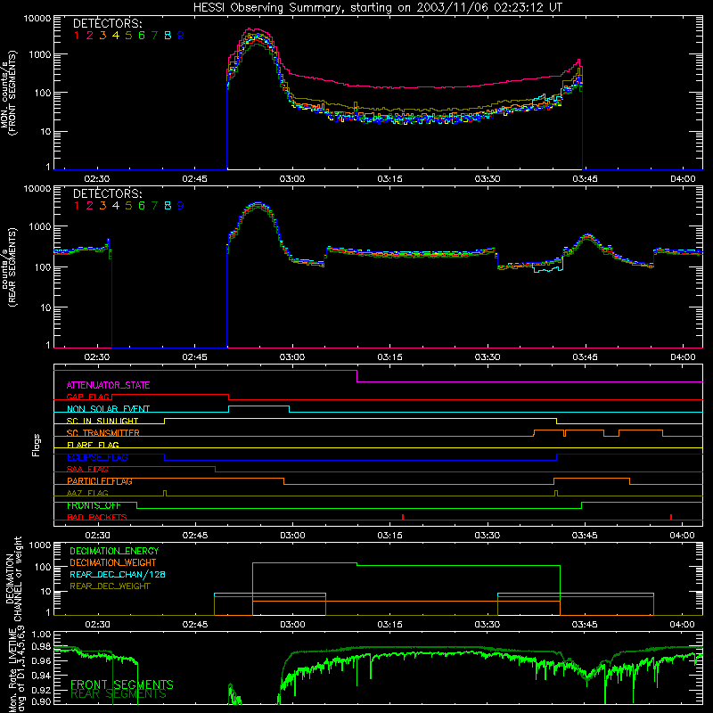Click DETECTORS: heading in front segments plot

(108, 23)
